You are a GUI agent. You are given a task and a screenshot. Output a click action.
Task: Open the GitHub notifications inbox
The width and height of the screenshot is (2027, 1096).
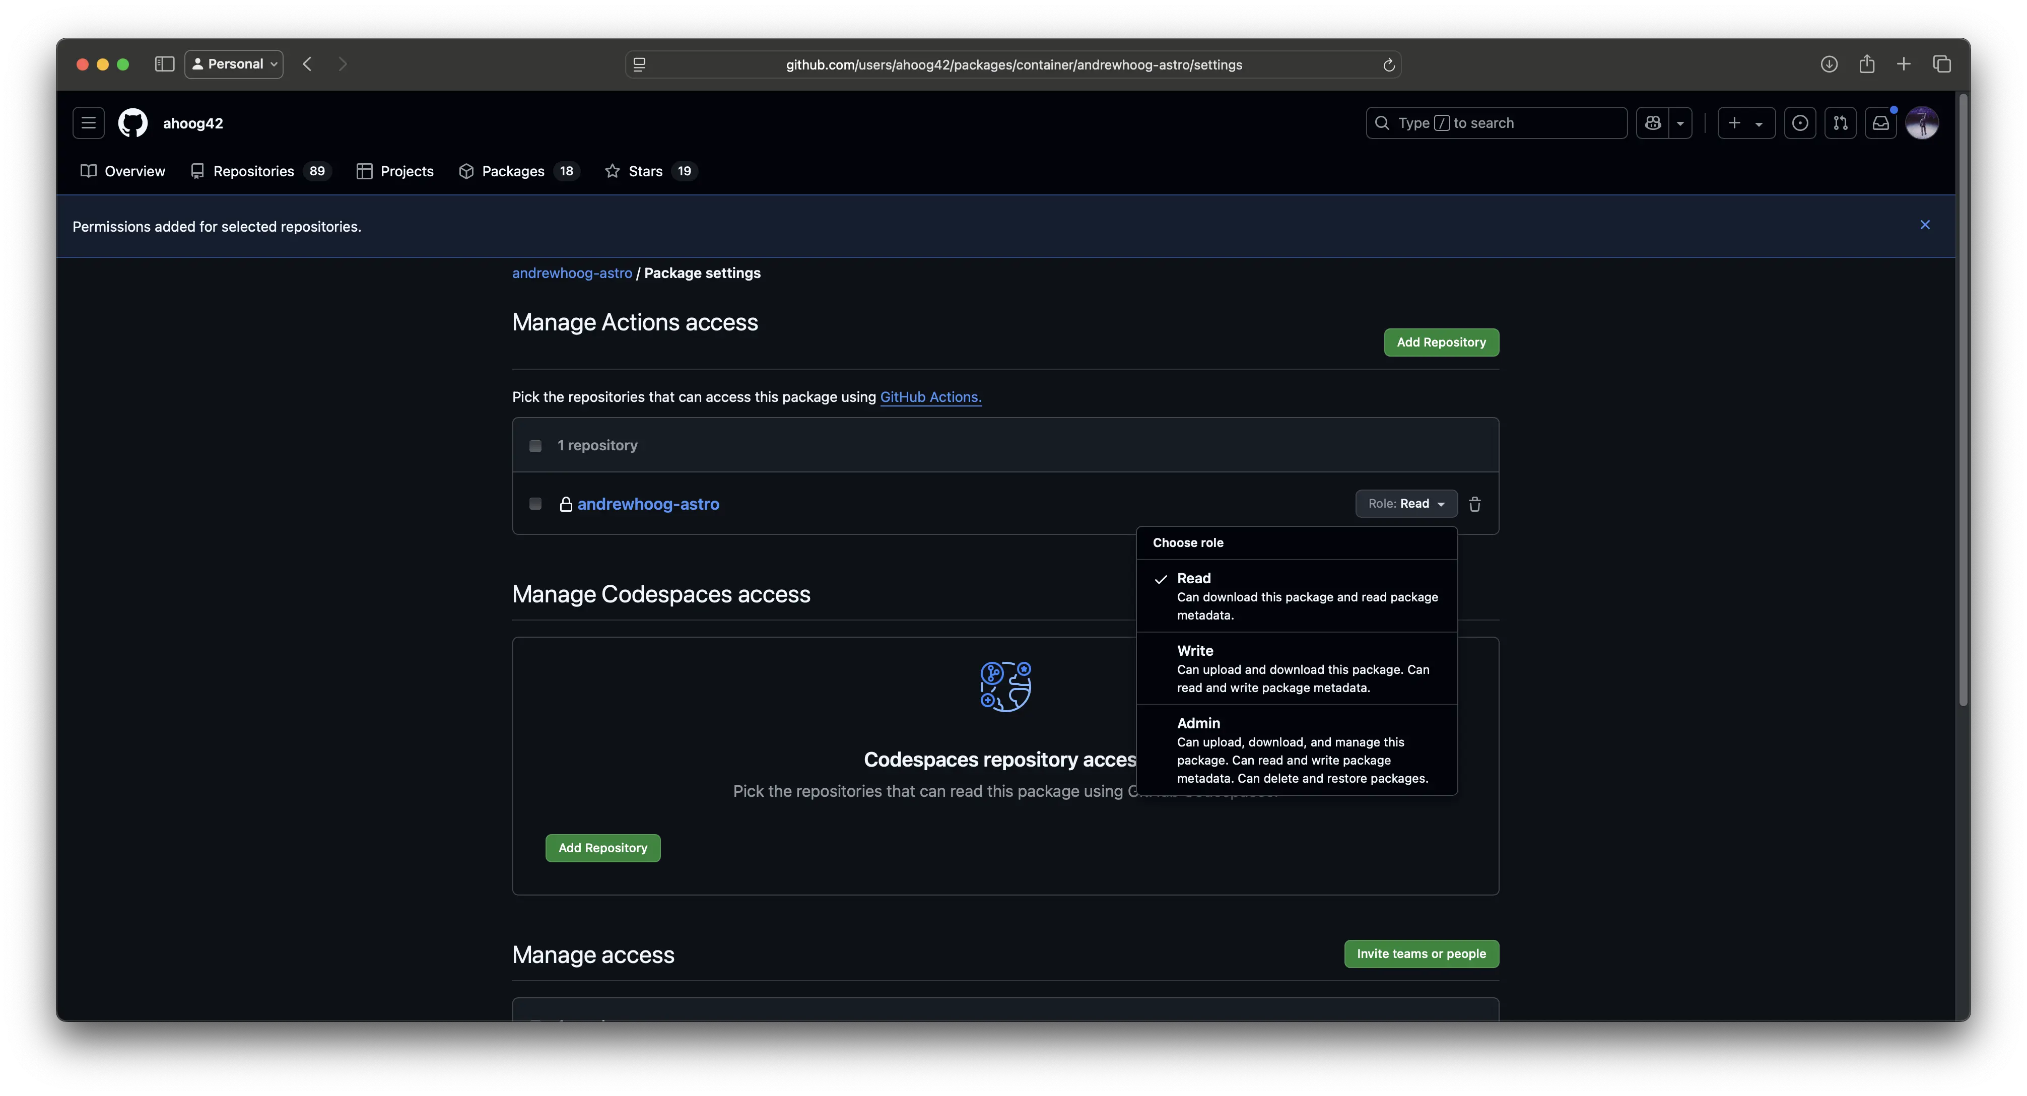click(1880, 123)
